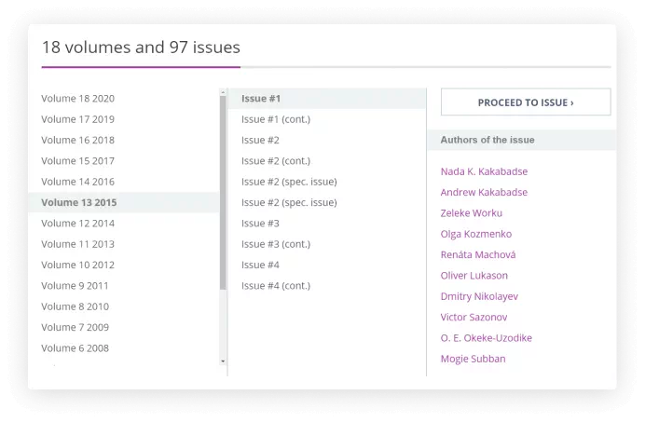Open Victor Sazonov author link

pyautogui.click(x=474, y=318)
